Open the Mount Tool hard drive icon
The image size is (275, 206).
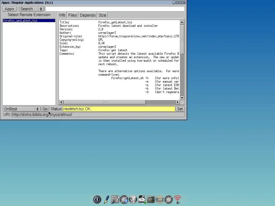(x=142, y=199)
